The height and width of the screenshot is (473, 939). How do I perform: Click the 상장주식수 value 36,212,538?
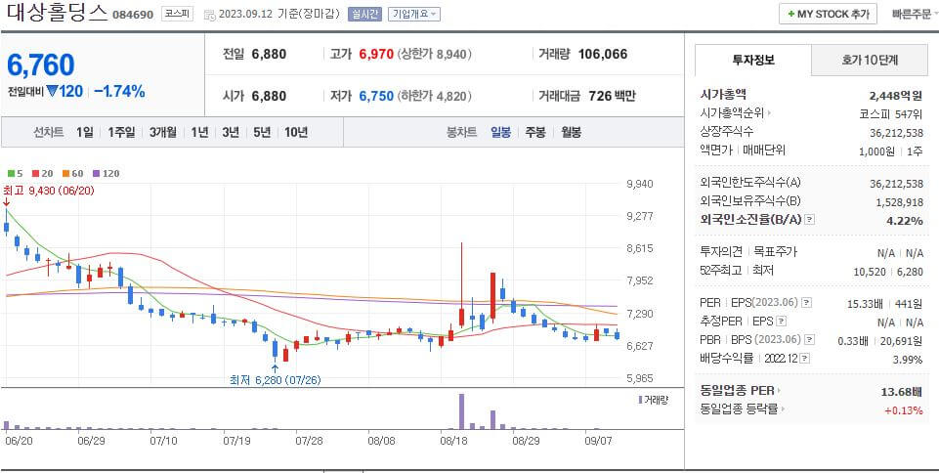click(896, 133)
